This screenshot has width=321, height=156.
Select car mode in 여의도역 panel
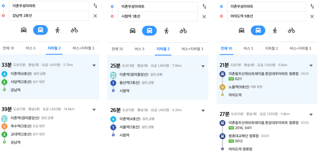(x=242, y=30)
